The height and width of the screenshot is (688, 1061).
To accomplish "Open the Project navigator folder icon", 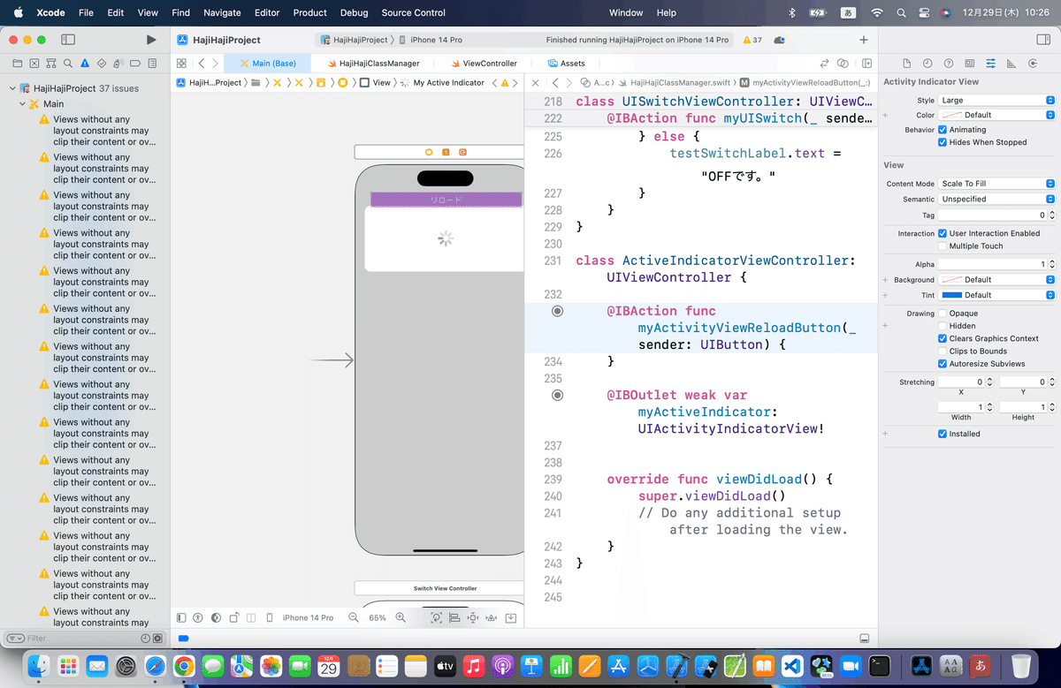I will point(17,64).
